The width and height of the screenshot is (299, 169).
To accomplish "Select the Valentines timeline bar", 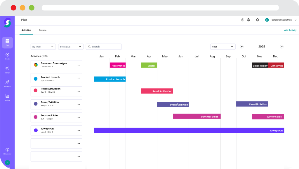I will pyautogui.click(x=118, y=65).
